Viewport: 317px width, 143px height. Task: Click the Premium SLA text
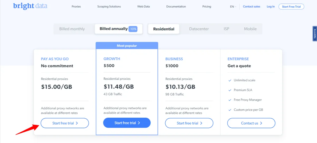point(243,90)
